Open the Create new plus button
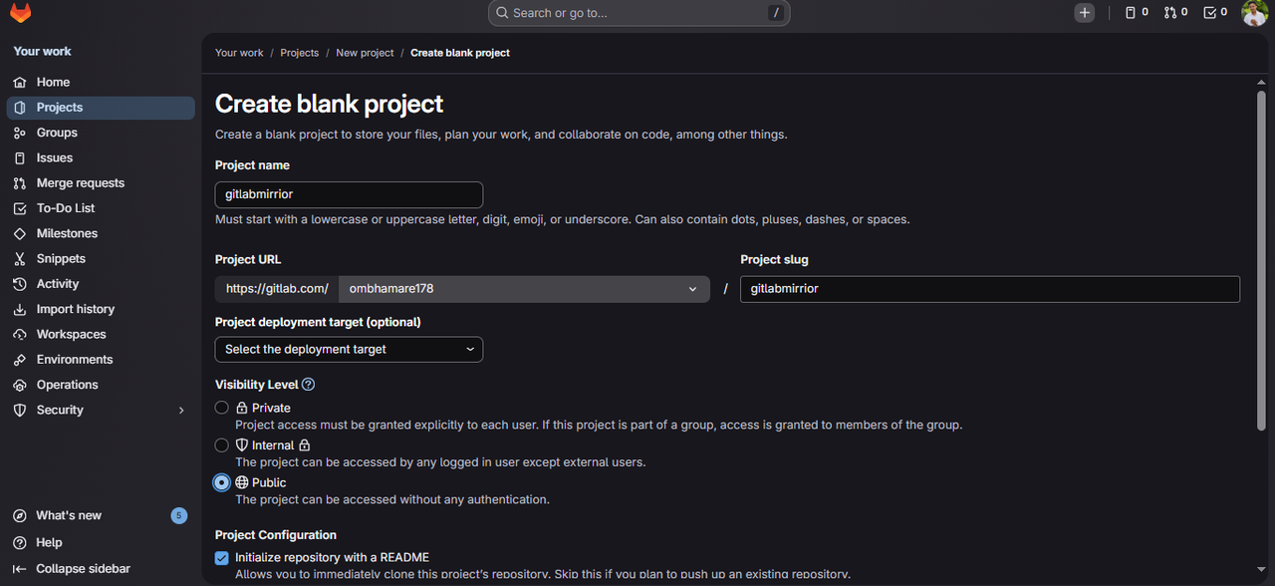The height and width of the screenshot is (586, 1275). 1085,13
